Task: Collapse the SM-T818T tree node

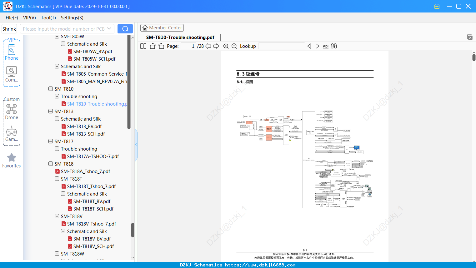Action: click(57, 179)
